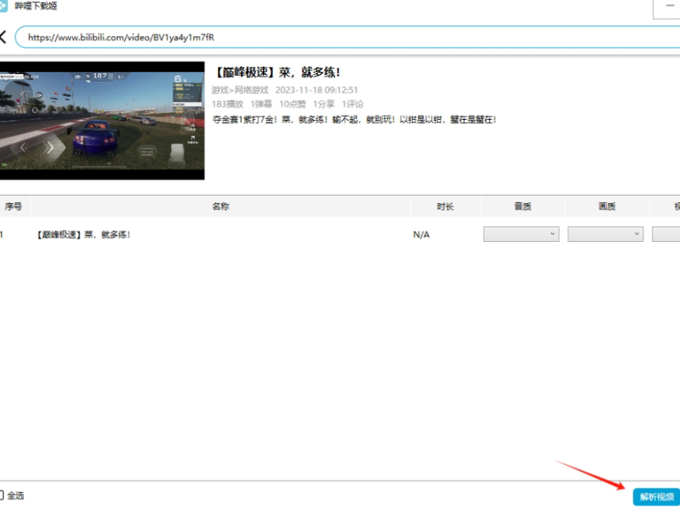
Task: Click the back arrow beside the URL bar
Action: pos(3,37)
